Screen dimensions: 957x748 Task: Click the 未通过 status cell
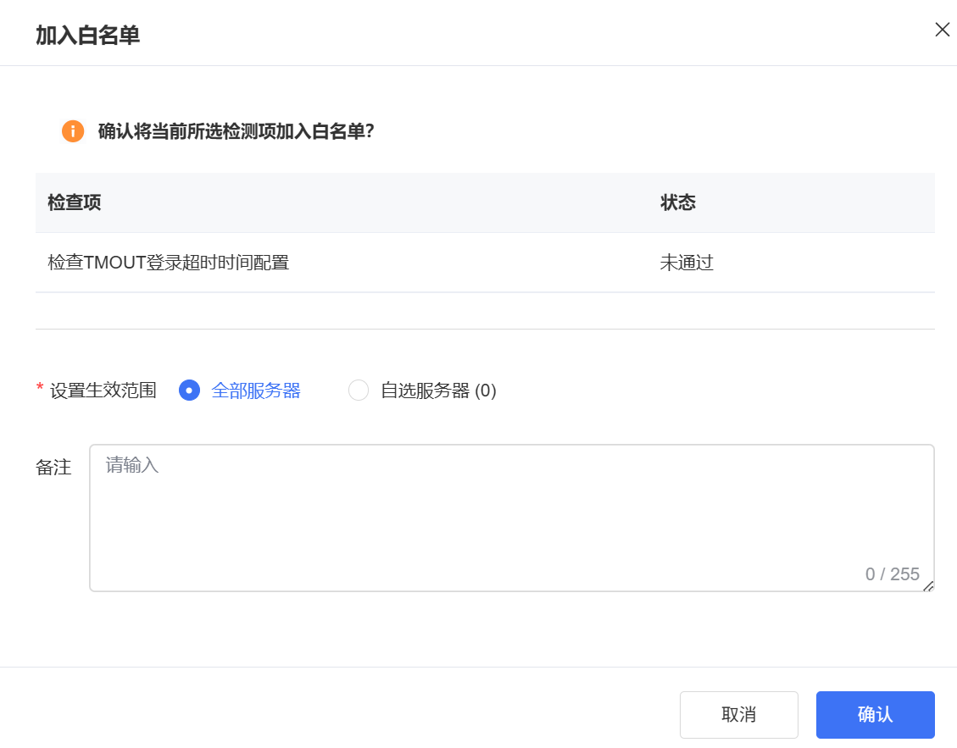click(687, 263)
